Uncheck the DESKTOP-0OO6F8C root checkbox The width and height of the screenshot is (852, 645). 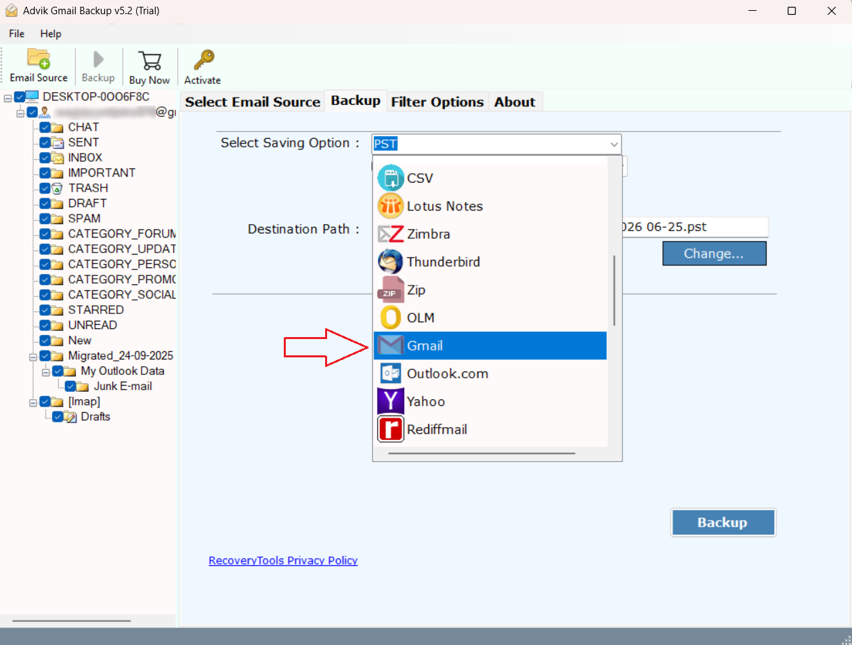(x=19, y=97)
